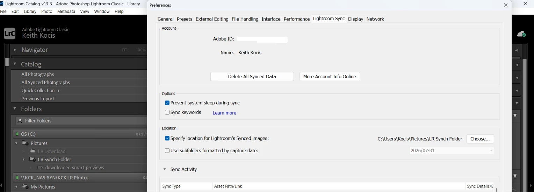Click the left panel hide arrow at window edge
534x192 pixels.
(x=1, y=185)
